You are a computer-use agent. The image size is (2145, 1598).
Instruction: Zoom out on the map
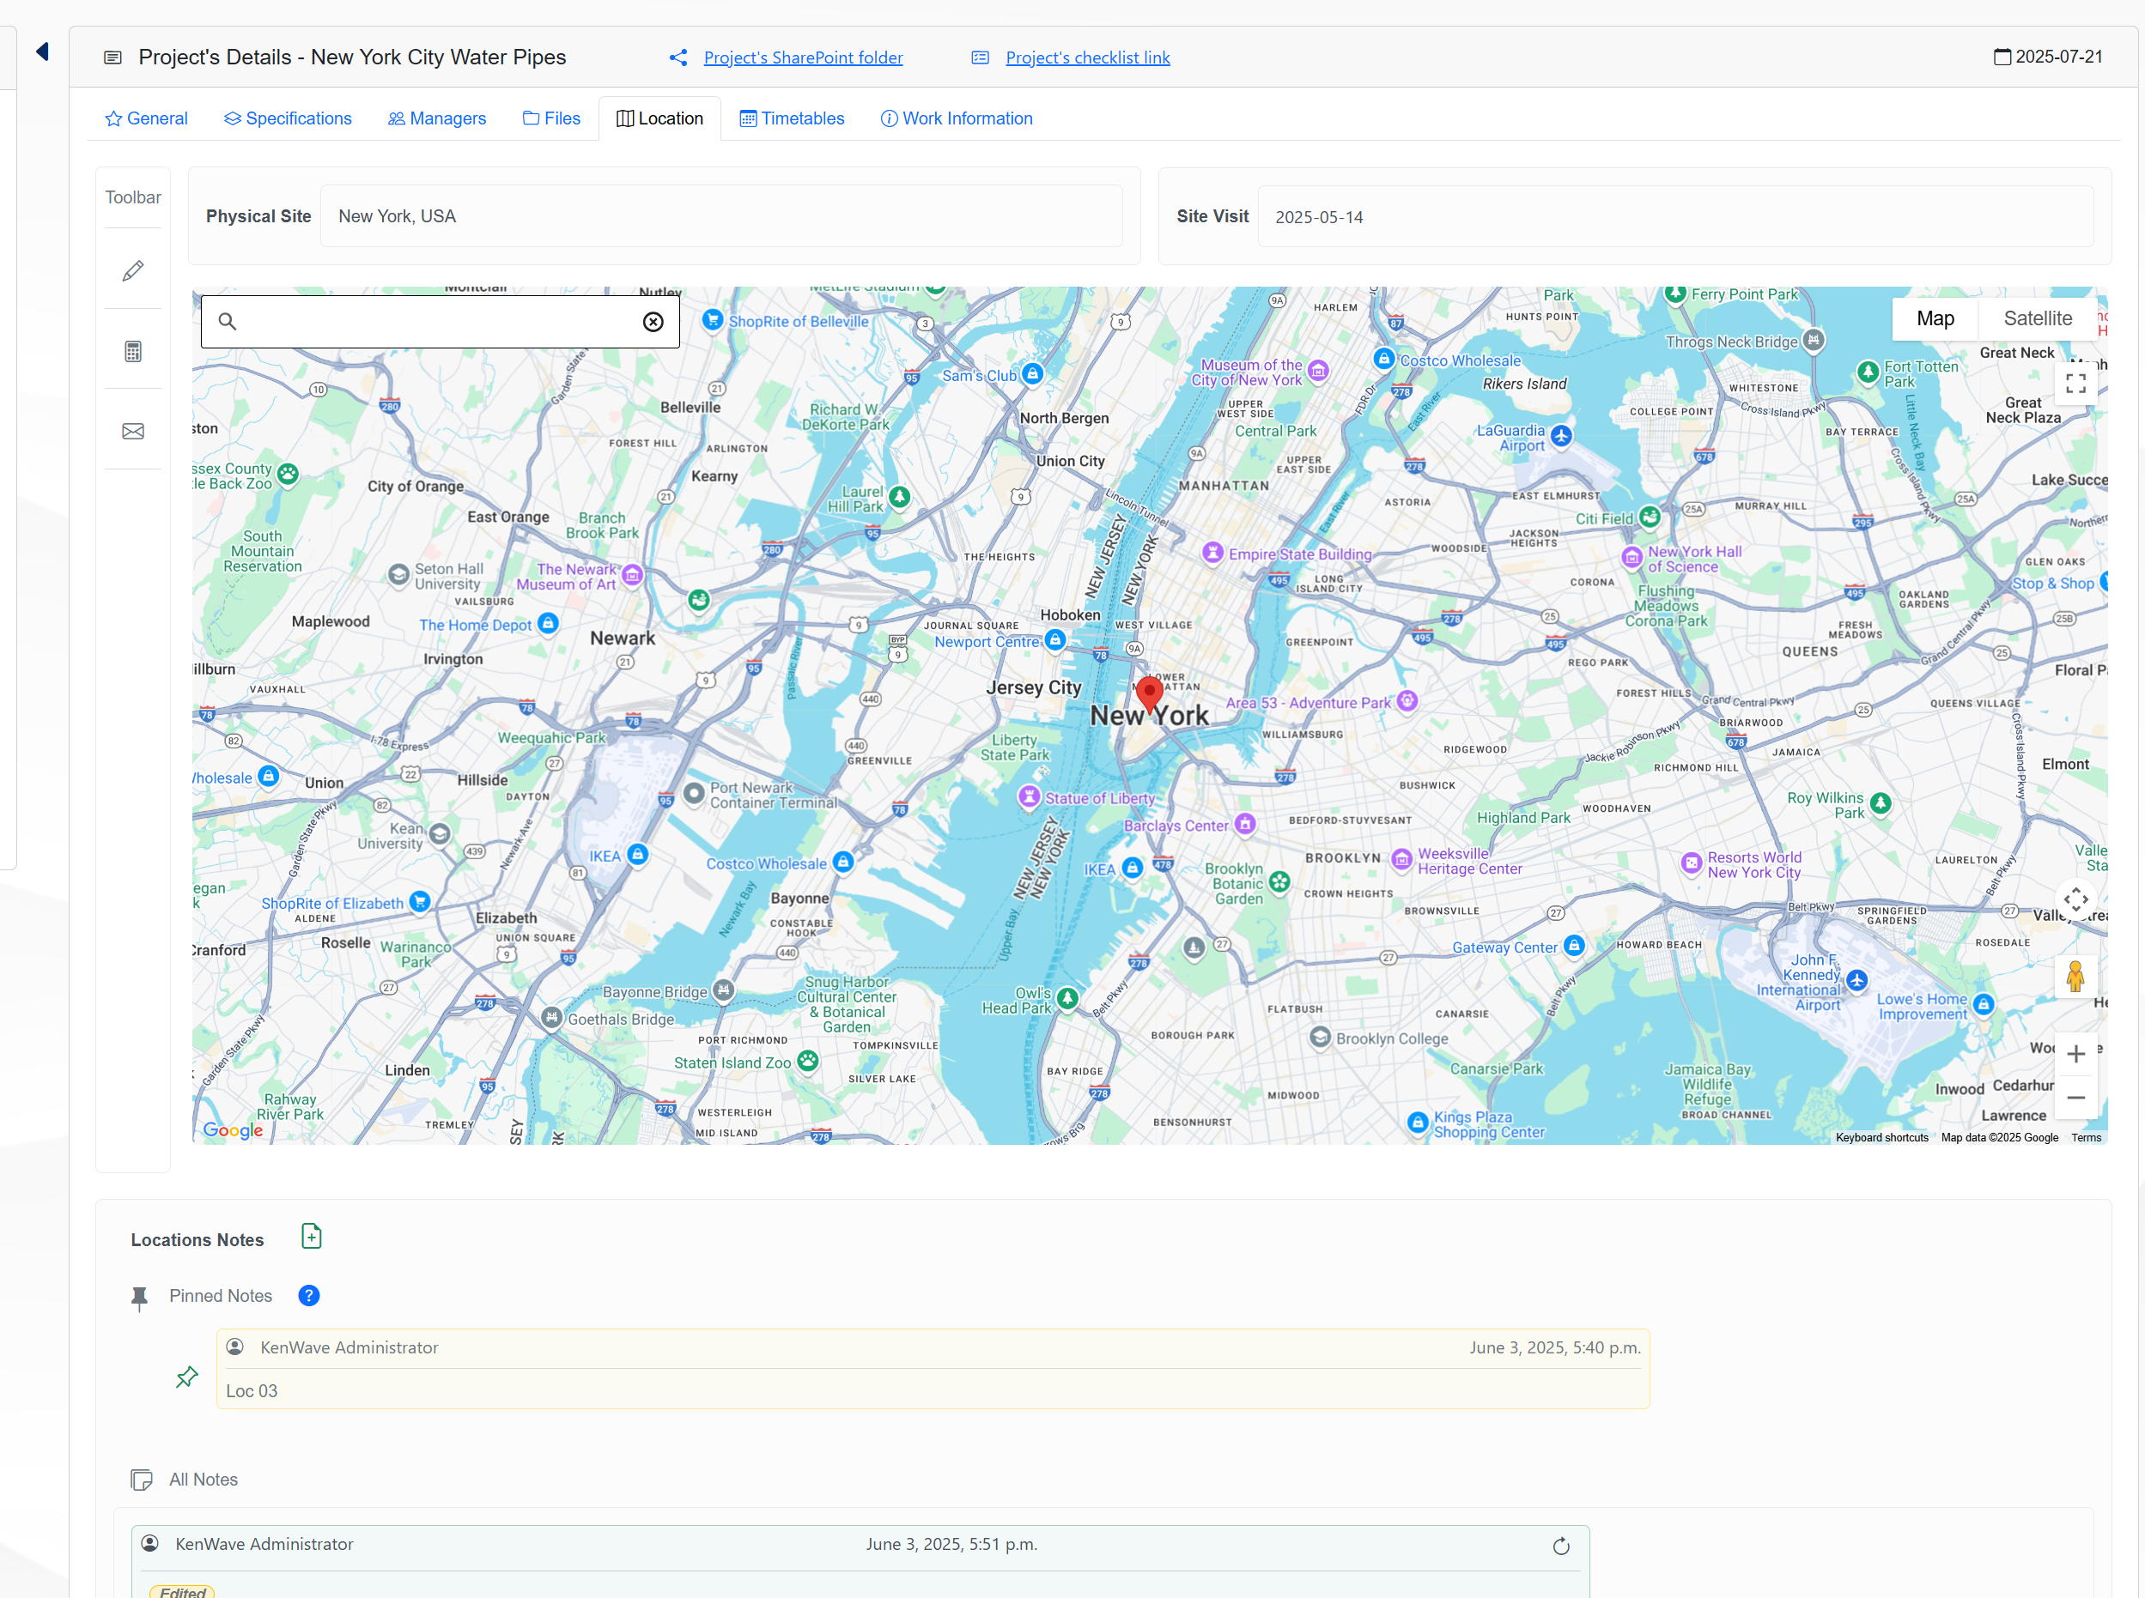(x=2075, y=1097)
